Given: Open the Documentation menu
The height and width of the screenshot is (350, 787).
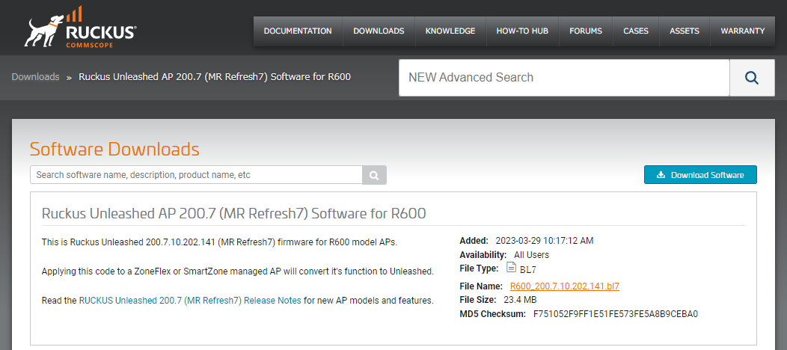Looking at the screenshot, I should 298,31.
